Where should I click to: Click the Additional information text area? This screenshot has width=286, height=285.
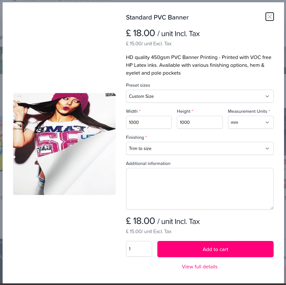coord(199,188)
